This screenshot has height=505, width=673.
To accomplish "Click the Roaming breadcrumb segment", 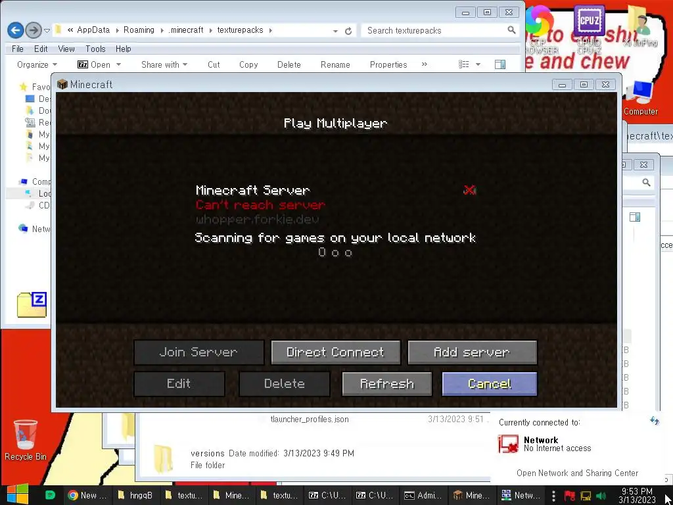I will click(139, 30).
